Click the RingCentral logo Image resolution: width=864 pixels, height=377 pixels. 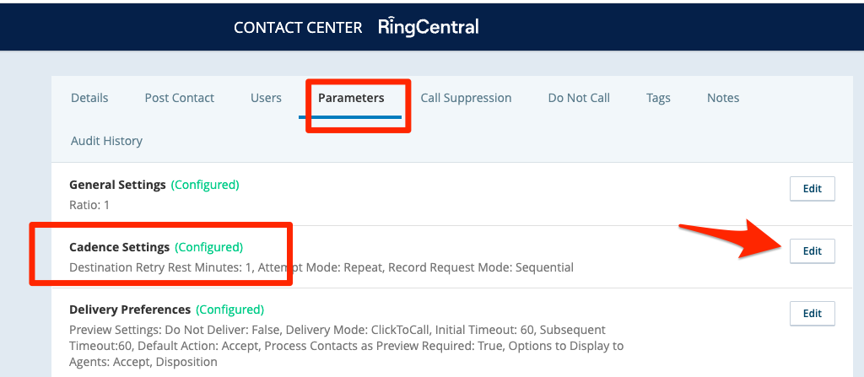coord(428,27)
